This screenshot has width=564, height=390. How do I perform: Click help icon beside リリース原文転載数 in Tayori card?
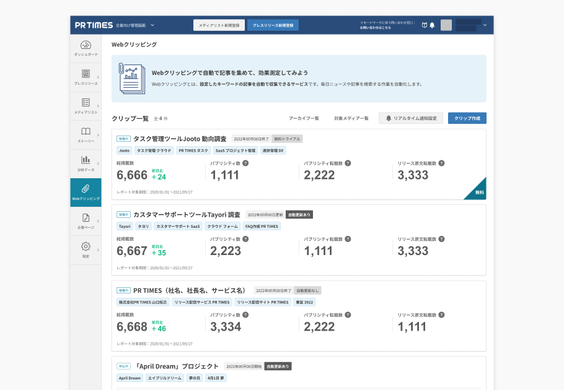442,239
